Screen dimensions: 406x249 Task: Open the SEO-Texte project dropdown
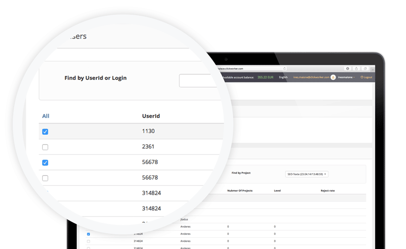(x=307, y=174)
